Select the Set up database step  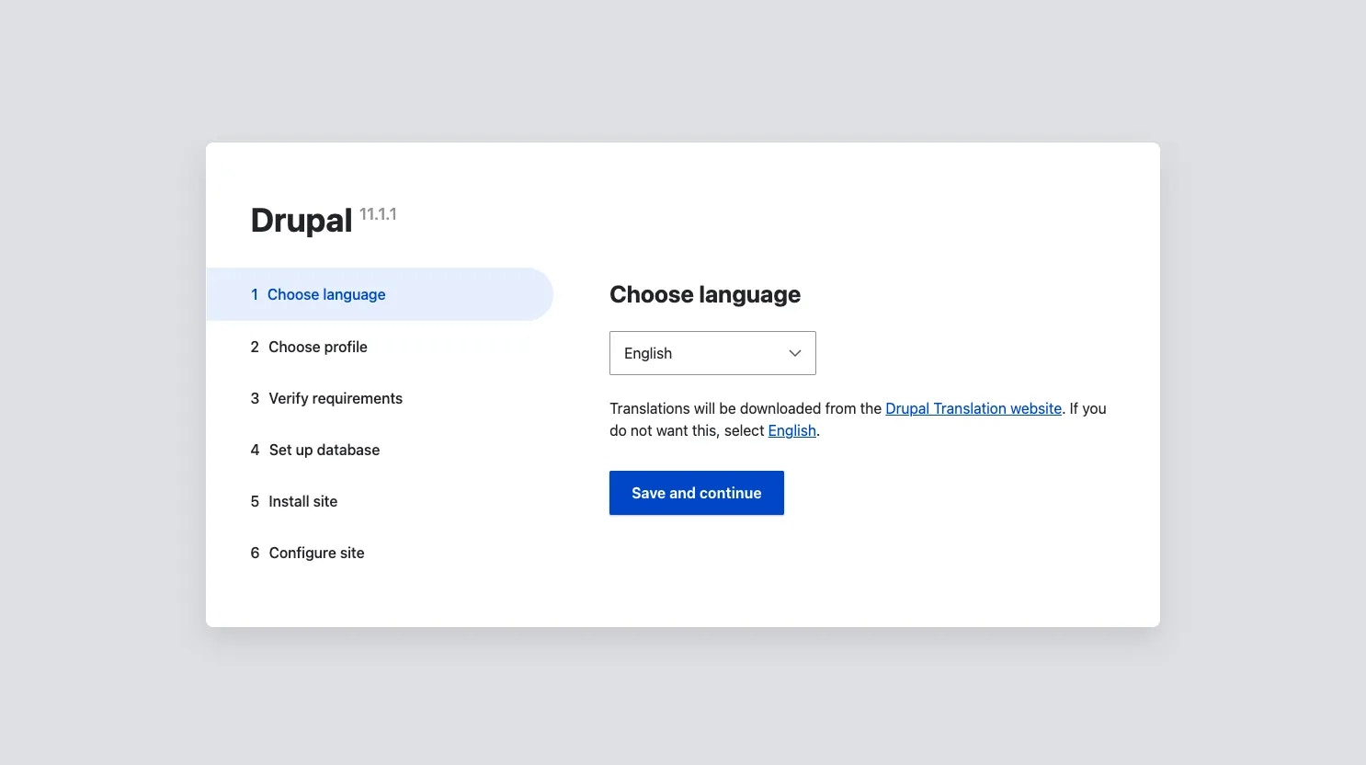315,450
